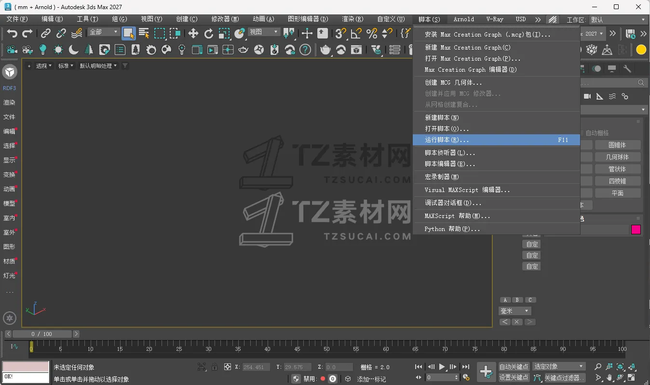Toggle the 自动栅格 checkbox
Screen dimensions: 650x385
click(x=596, y=133)
